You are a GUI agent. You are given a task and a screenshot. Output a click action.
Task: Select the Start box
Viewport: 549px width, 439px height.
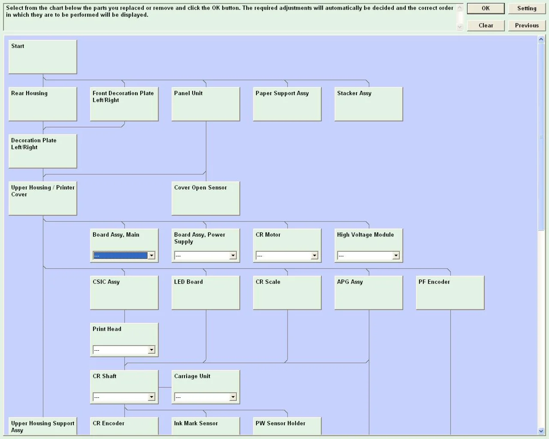pos(43,57)
